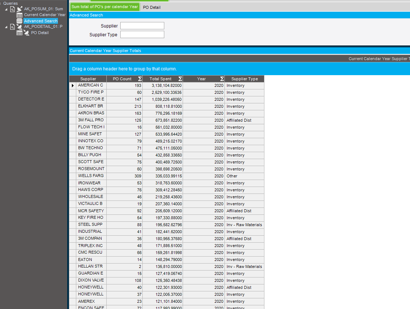Select the Advanced Search tree item
This screenshot has height=309, width=410.
[41, 21]
